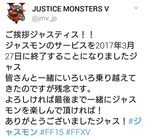
Task: Tap the よろしければ最後まで line
Action: (x=45, y=100)
